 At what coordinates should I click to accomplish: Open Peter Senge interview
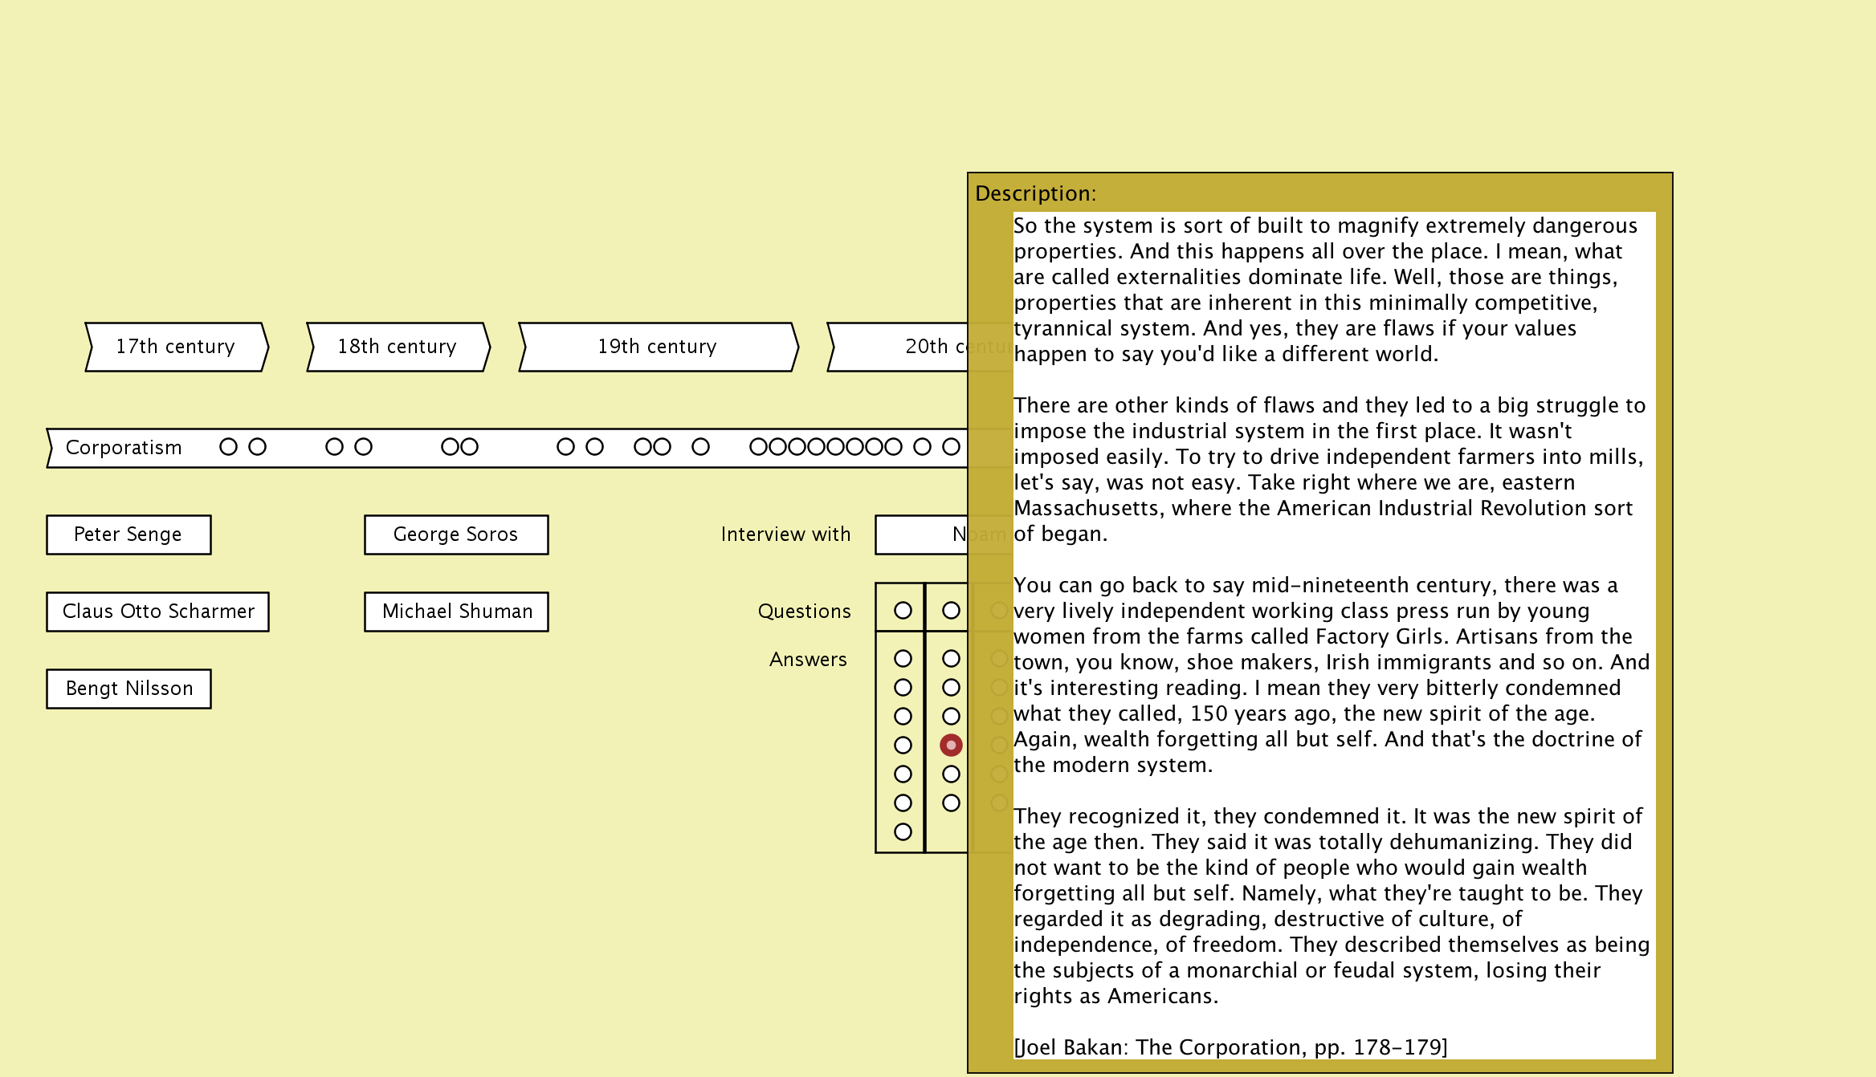click(x=128, y=534)
